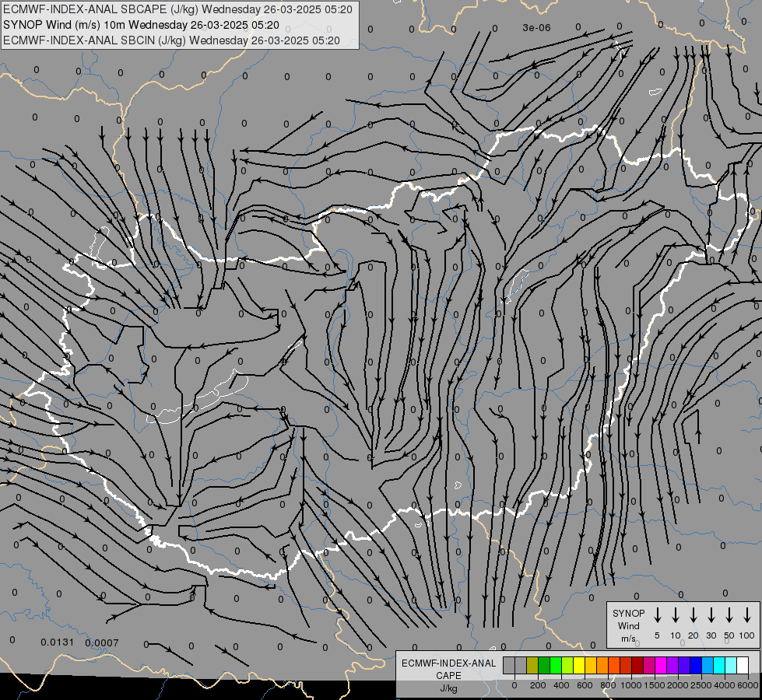
Task: Select the yellow-green CAPE swatch
Action: (567, 665)
